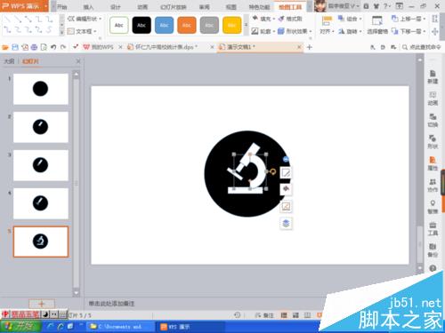
Task: Open the 备份 backup sidebar icon
Action: pos(433,250)
